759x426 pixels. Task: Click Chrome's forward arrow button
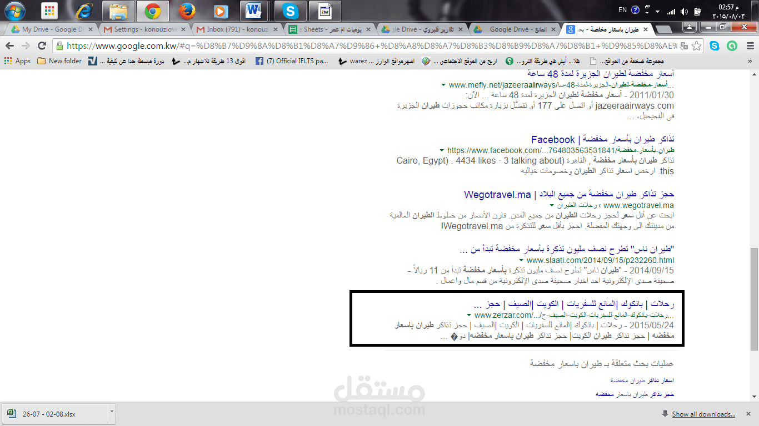click(26, 45)
